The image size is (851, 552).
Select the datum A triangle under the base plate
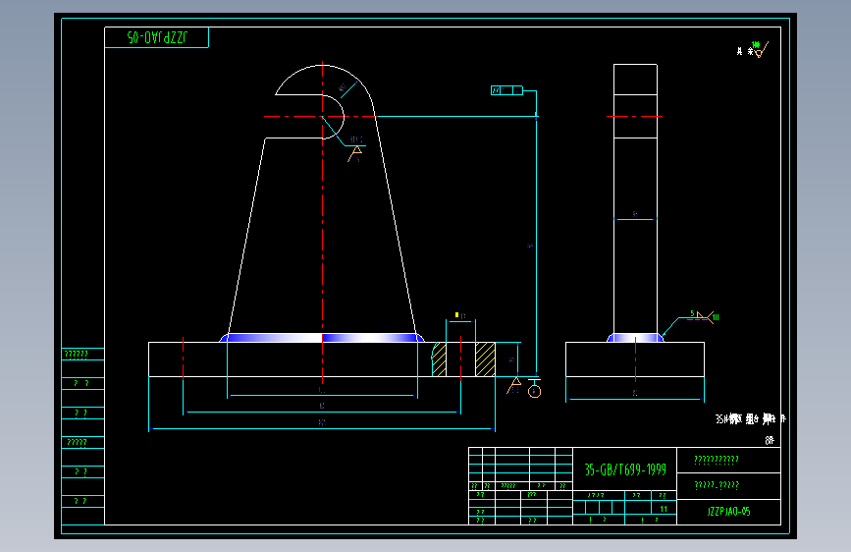click(514, 386)
